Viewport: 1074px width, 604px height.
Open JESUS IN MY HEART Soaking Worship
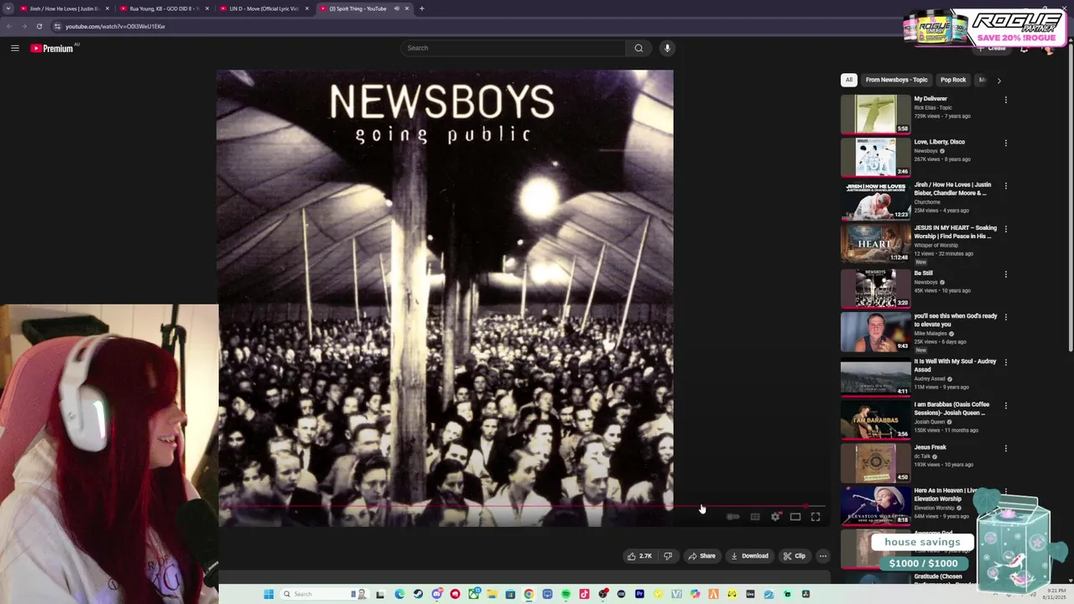pyautogui.click(x=955, y=232)
